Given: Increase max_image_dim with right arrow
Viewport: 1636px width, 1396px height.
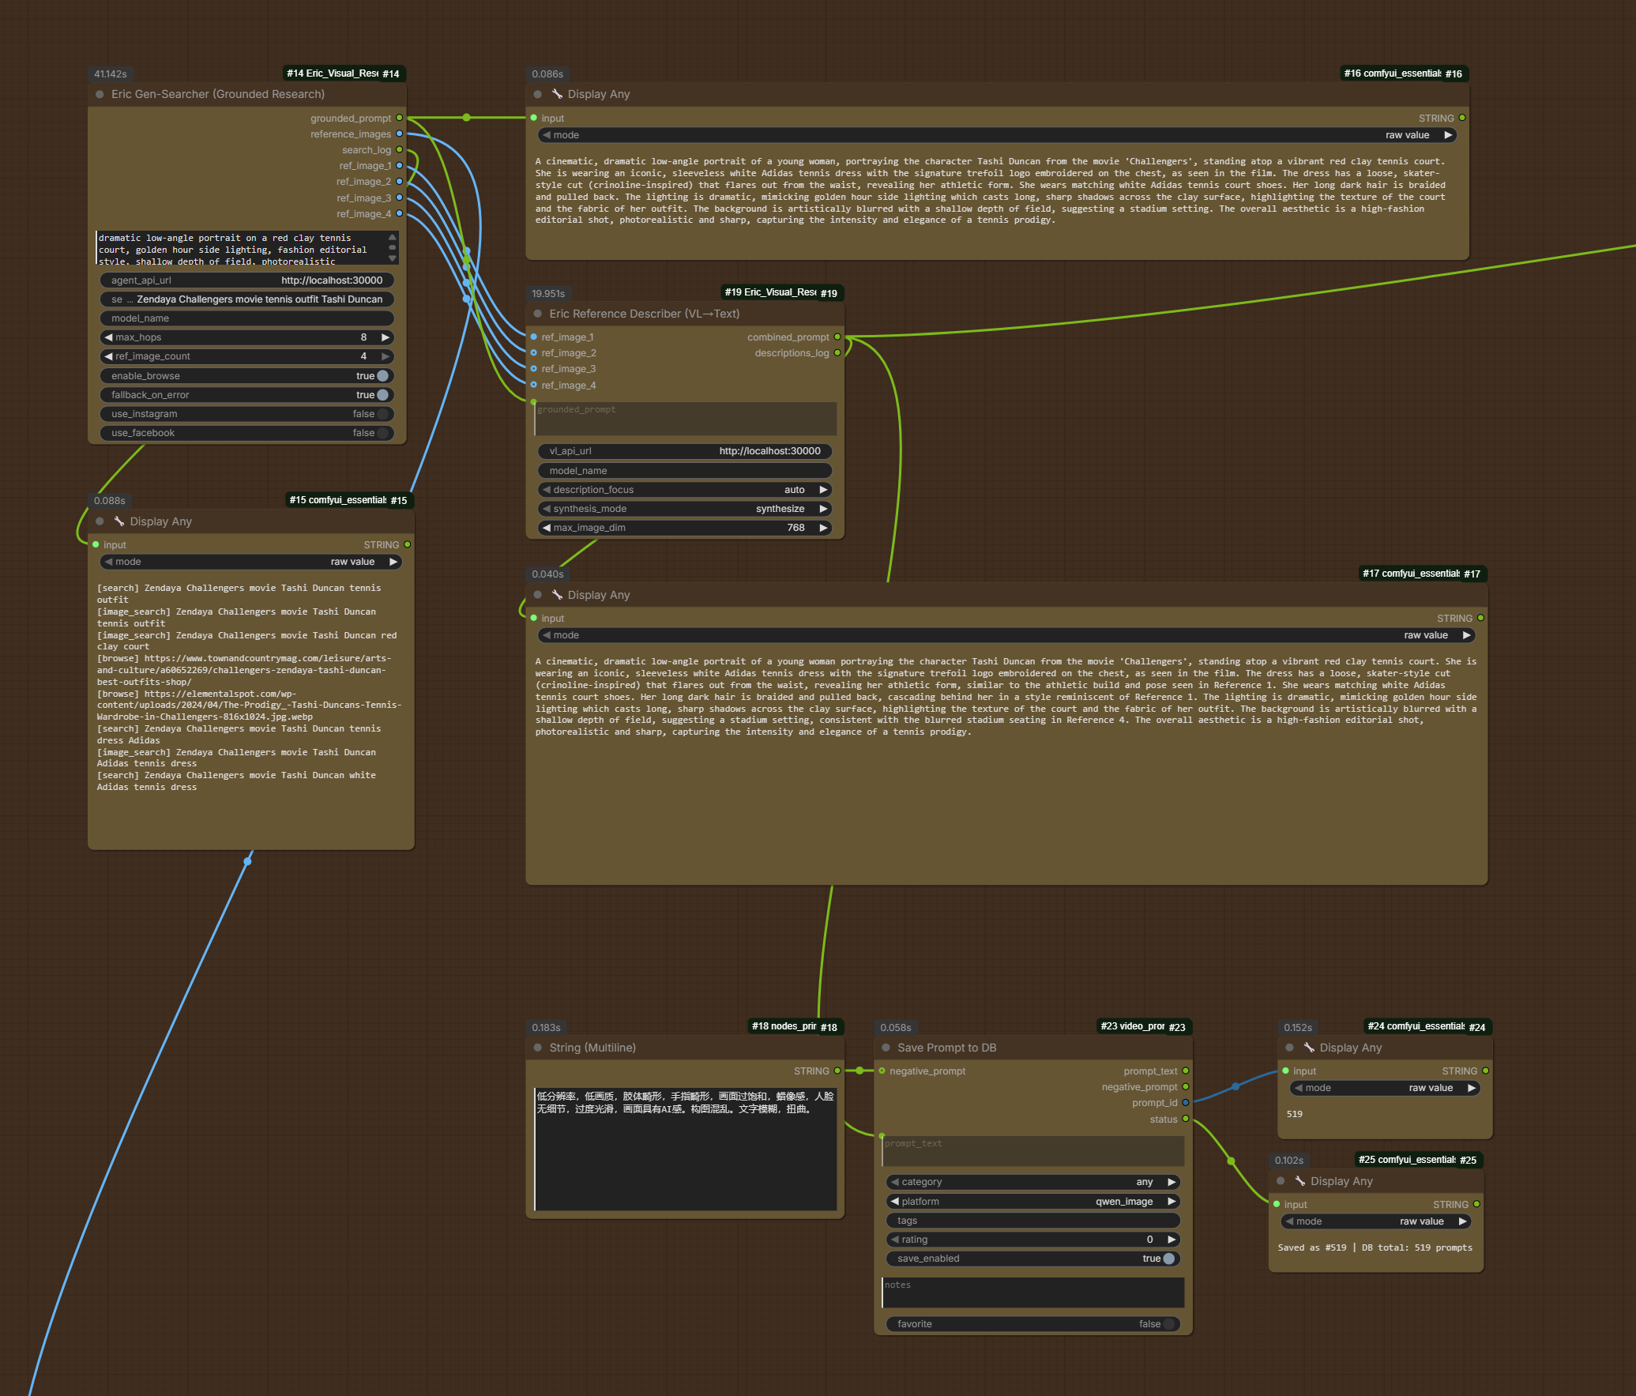Looking at the screenshot, I should 823,528.
